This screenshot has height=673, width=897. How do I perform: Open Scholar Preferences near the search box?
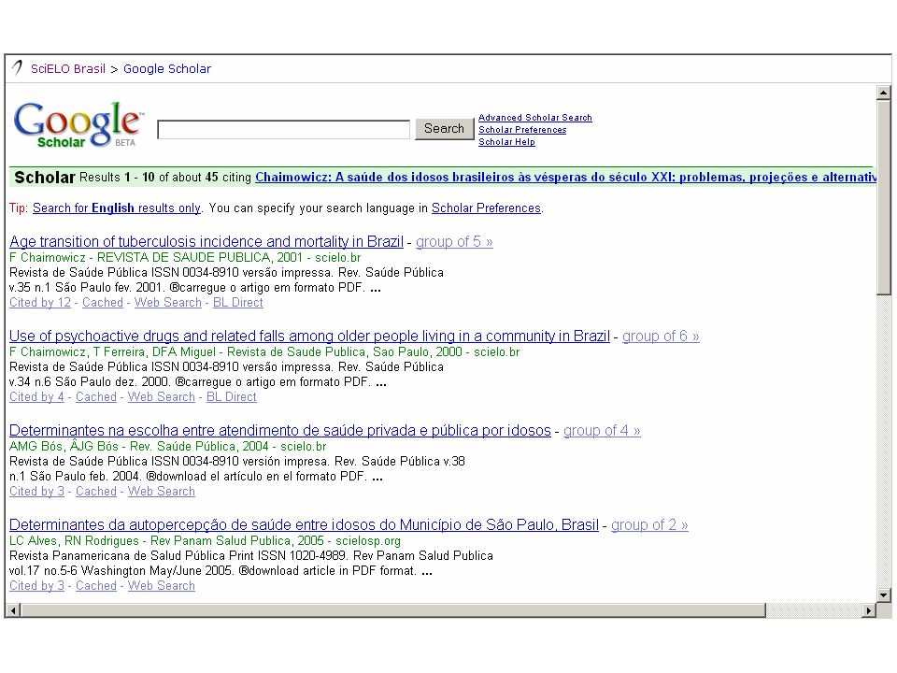522,130
